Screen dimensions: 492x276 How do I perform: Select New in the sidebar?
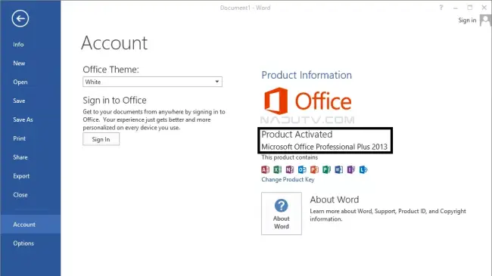click(x=19, y=64)
